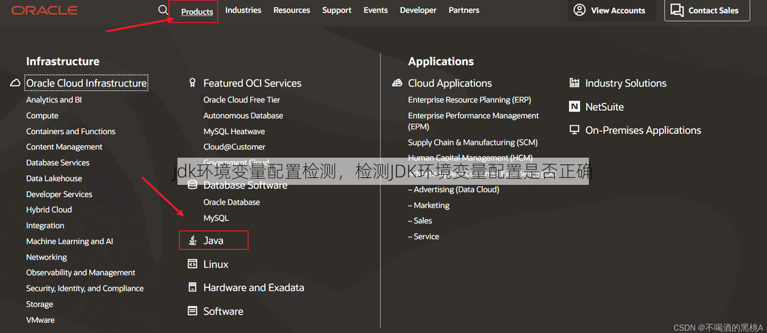Click the Contact Sales chat icon

point(677,10)
